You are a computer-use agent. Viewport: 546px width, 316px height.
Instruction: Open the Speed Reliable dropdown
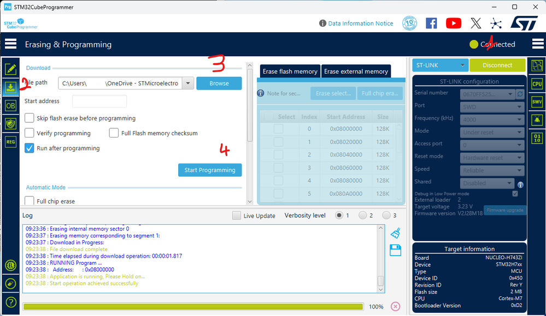[492, 170]
